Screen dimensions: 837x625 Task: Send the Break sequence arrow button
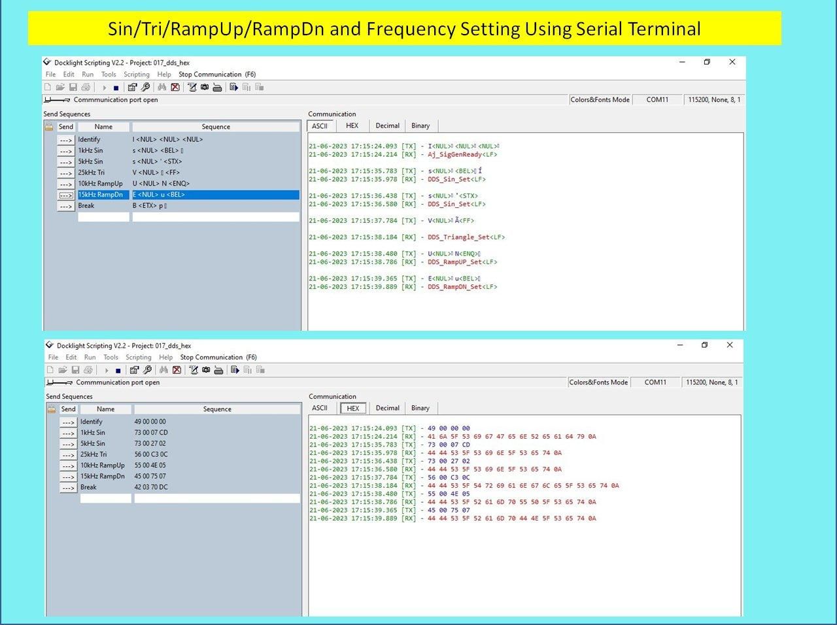(x=65, y=205)
